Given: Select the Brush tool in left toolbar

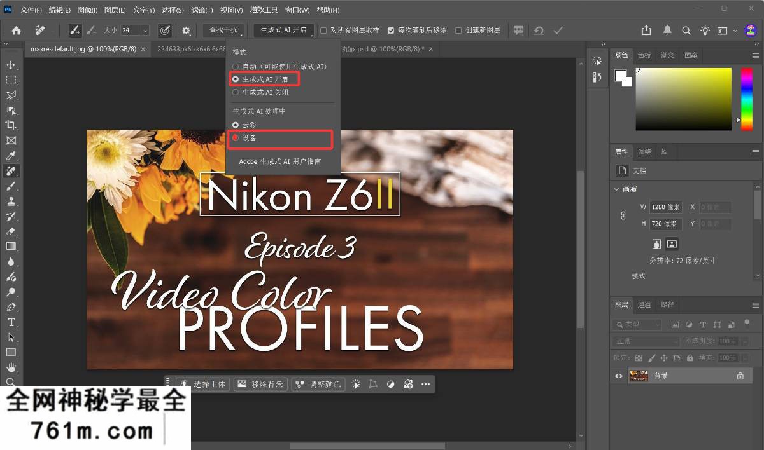Looking at the screenshot, I should click(11, 186).
